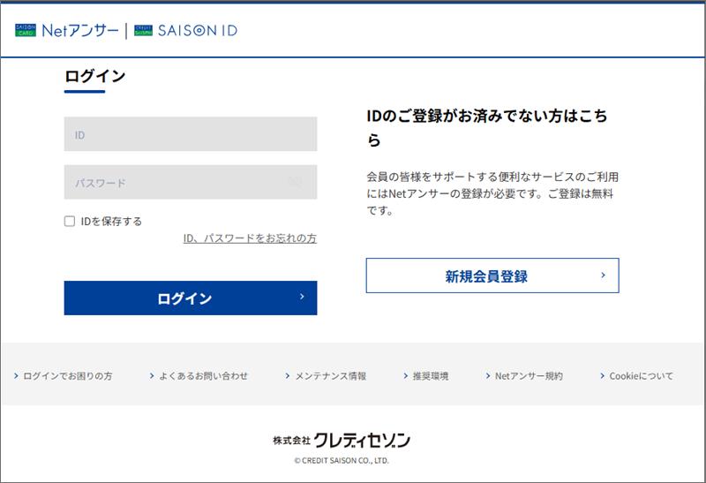
Task: Click the ログイン page heading text
Action: [95, 76]
